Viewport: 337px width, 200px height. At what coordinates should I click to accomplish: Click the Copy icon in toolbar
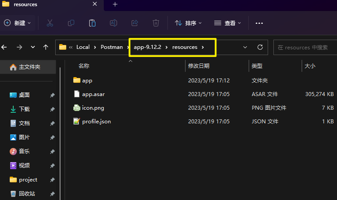pos(71,23)
